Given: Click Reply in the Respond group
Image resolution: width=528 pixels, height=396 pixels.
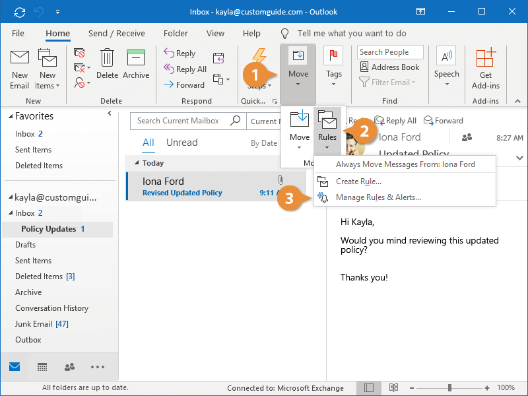Looking at the screenshot, I should click(x=180, y=53).
